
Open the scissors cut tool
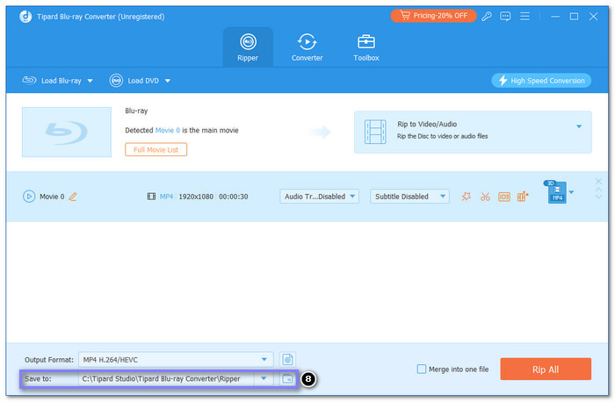click(x=485, y=197)
